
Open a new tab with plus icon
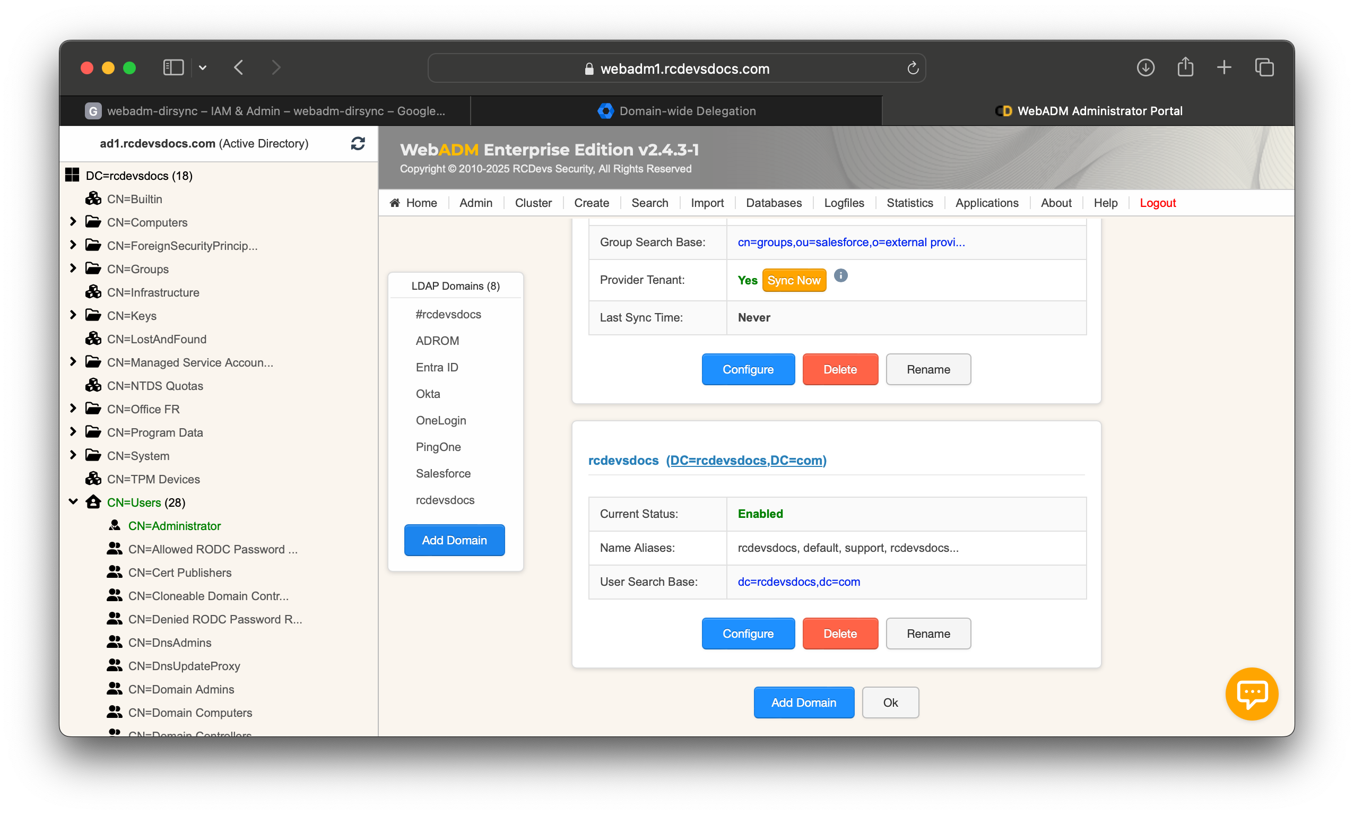pyautogui.click(x=1224, y=67)
